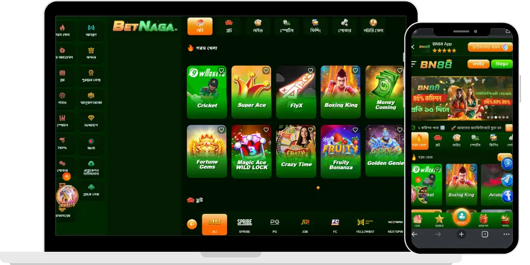Favorite FlyX with its heart

[311, 71]
